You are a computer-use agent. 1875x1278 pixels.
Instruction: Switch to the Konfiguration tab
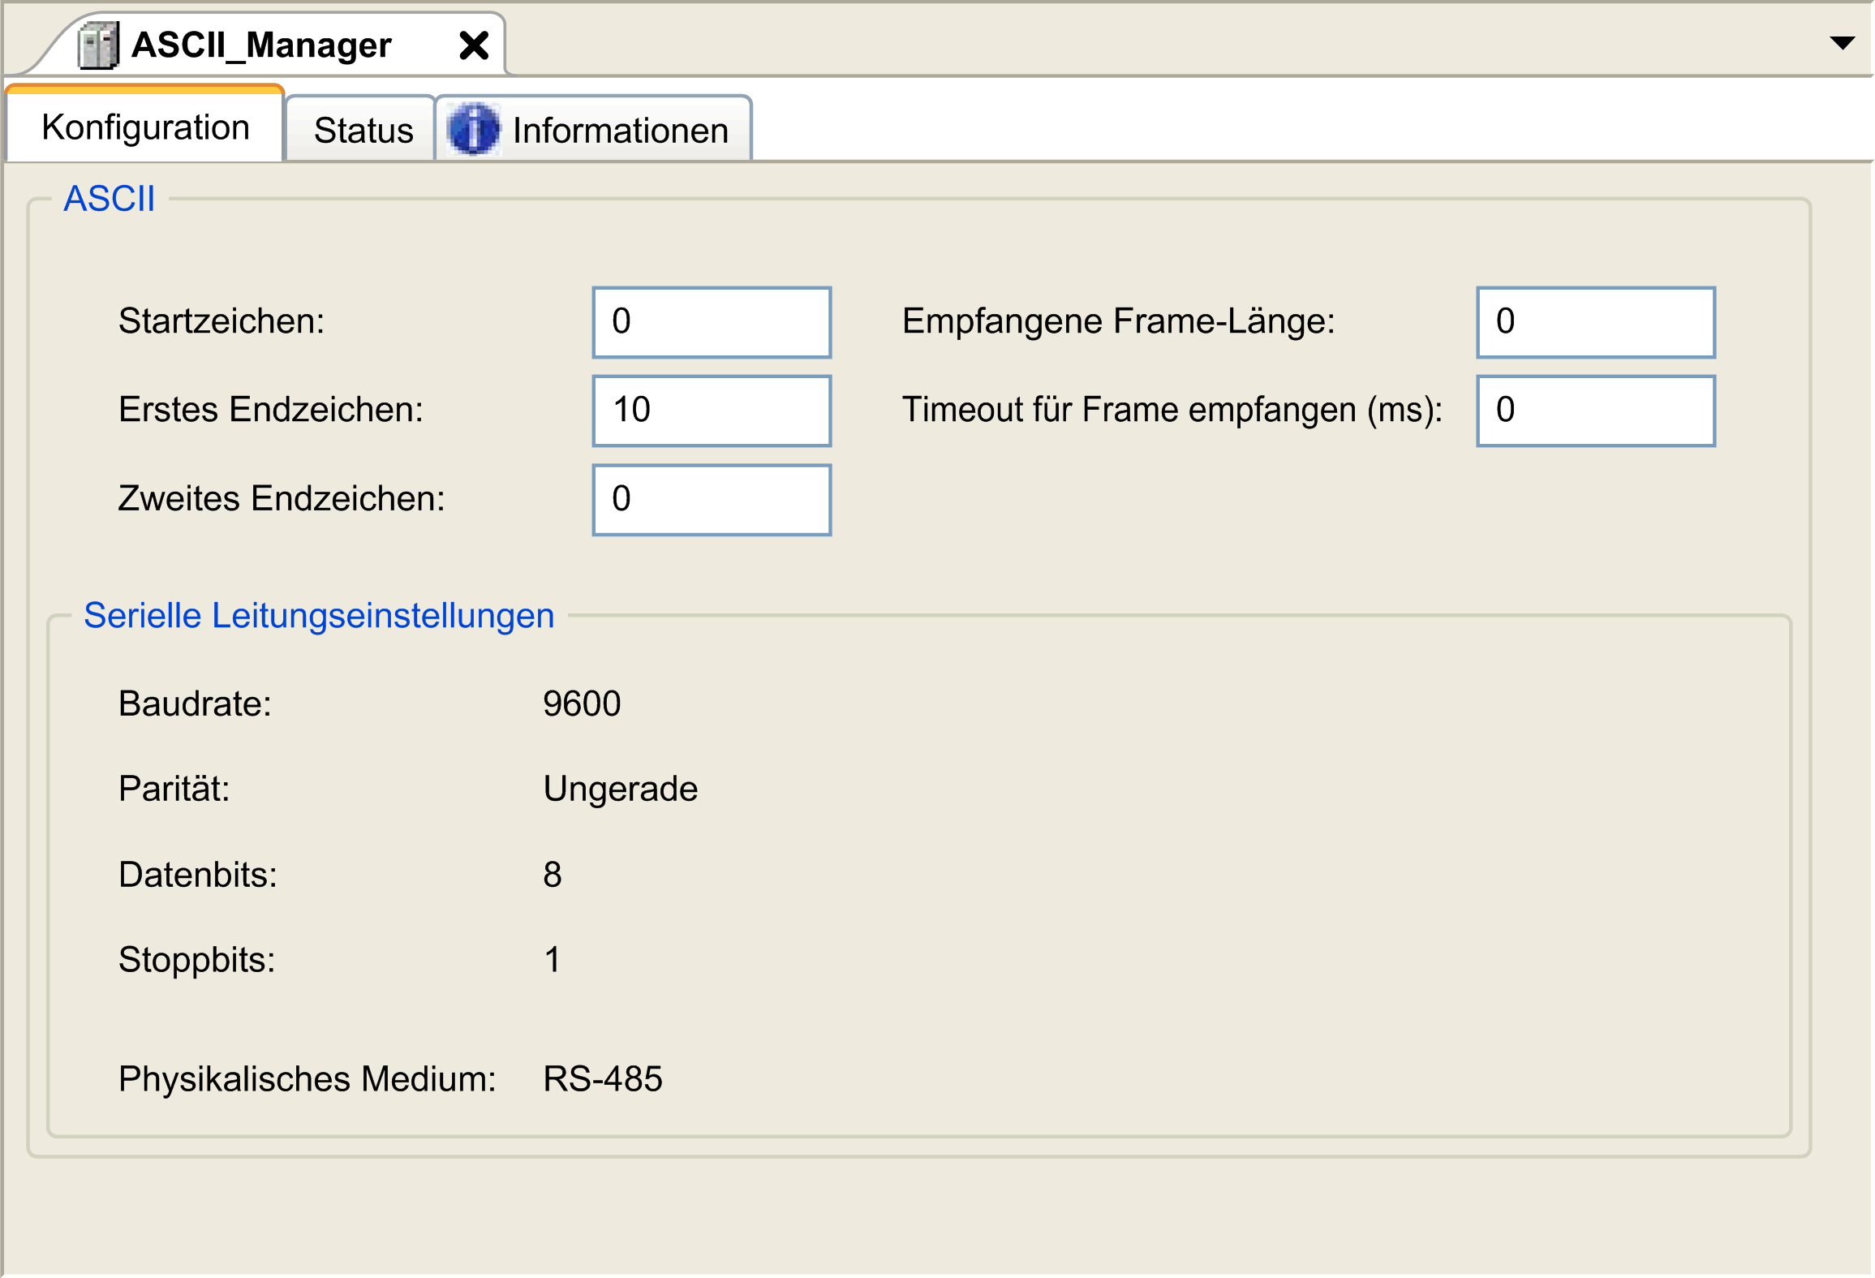pyautogui.click(x=145, y=127)
